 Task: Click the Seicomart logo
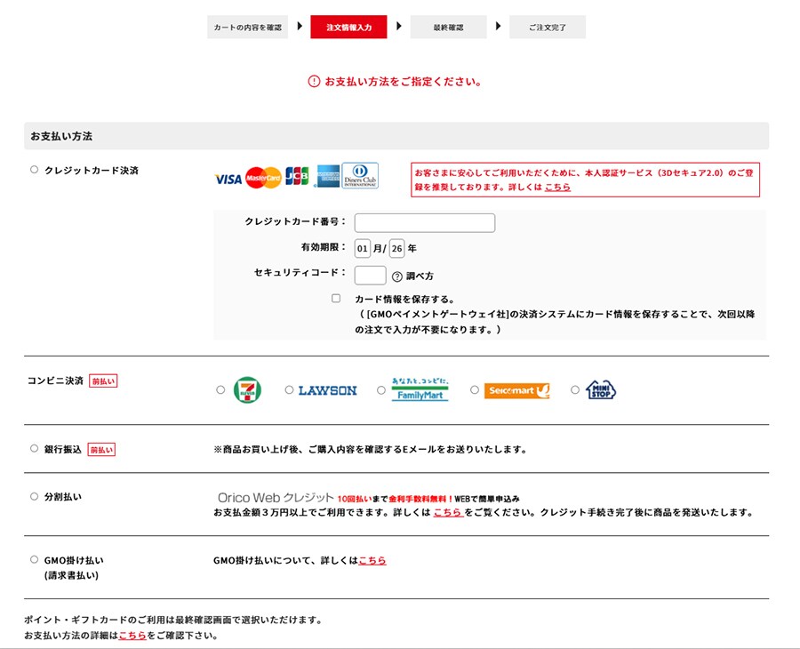tap(516, 390)
